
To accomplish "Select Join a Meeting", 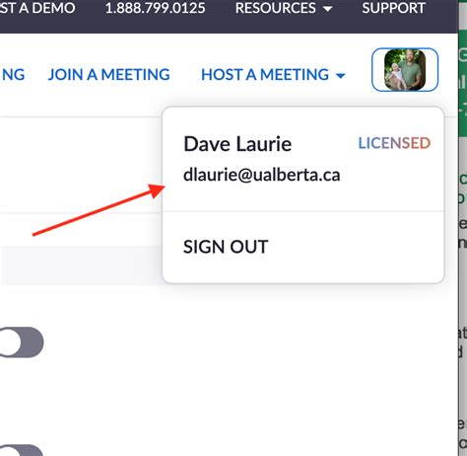I will pos(108,74).
